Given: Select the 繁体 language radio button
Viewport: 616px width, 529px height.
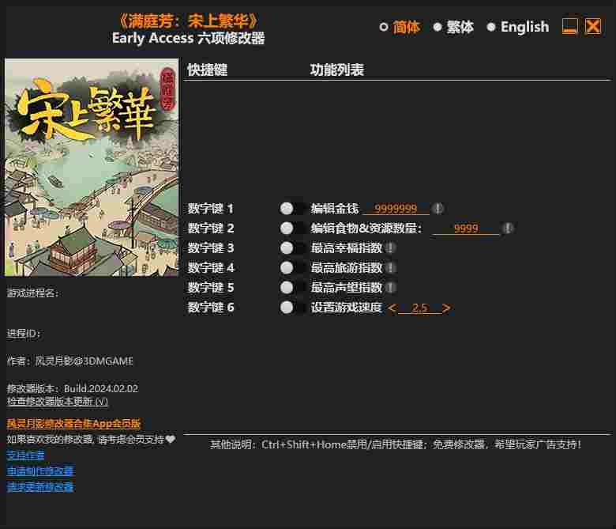Looking at the screenshot, I should (x=438, y=27).
